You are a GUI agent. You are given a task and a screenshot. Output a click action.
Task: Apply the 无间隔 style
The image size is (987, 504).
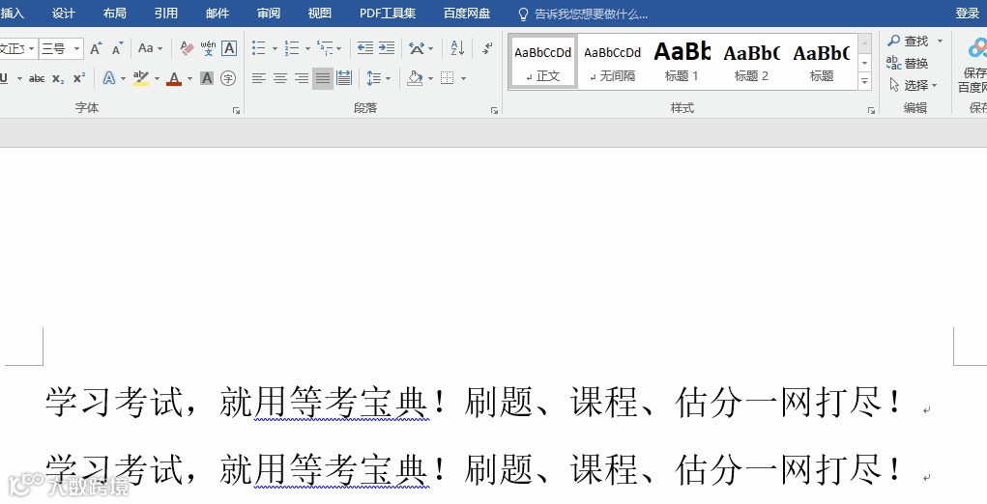613,62
